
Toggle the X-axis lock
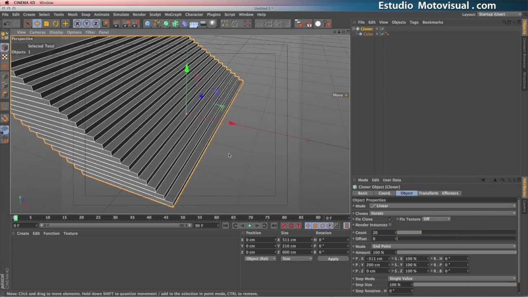coord(77,24)
